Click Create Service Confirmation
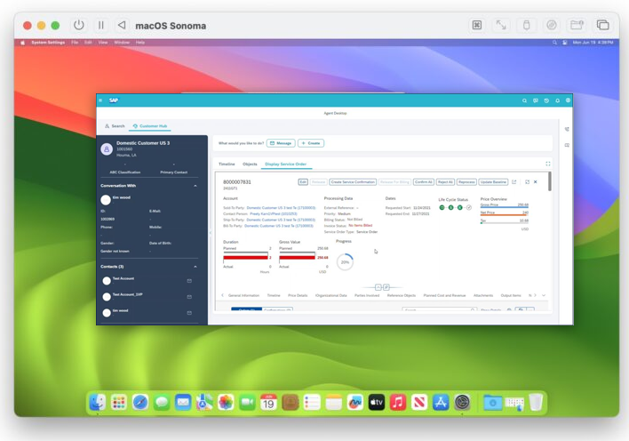 click(x=353, y=182)
